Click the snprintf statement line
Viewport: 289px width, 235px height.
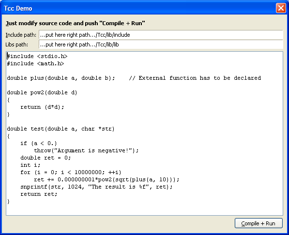97,187
